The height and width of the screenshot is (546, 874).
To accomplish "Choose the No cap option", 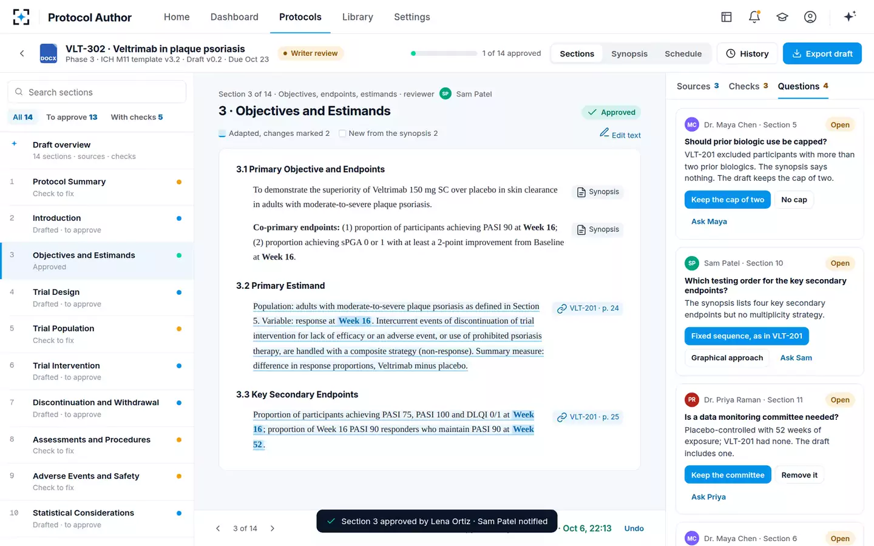I will [x=794, y=200].
